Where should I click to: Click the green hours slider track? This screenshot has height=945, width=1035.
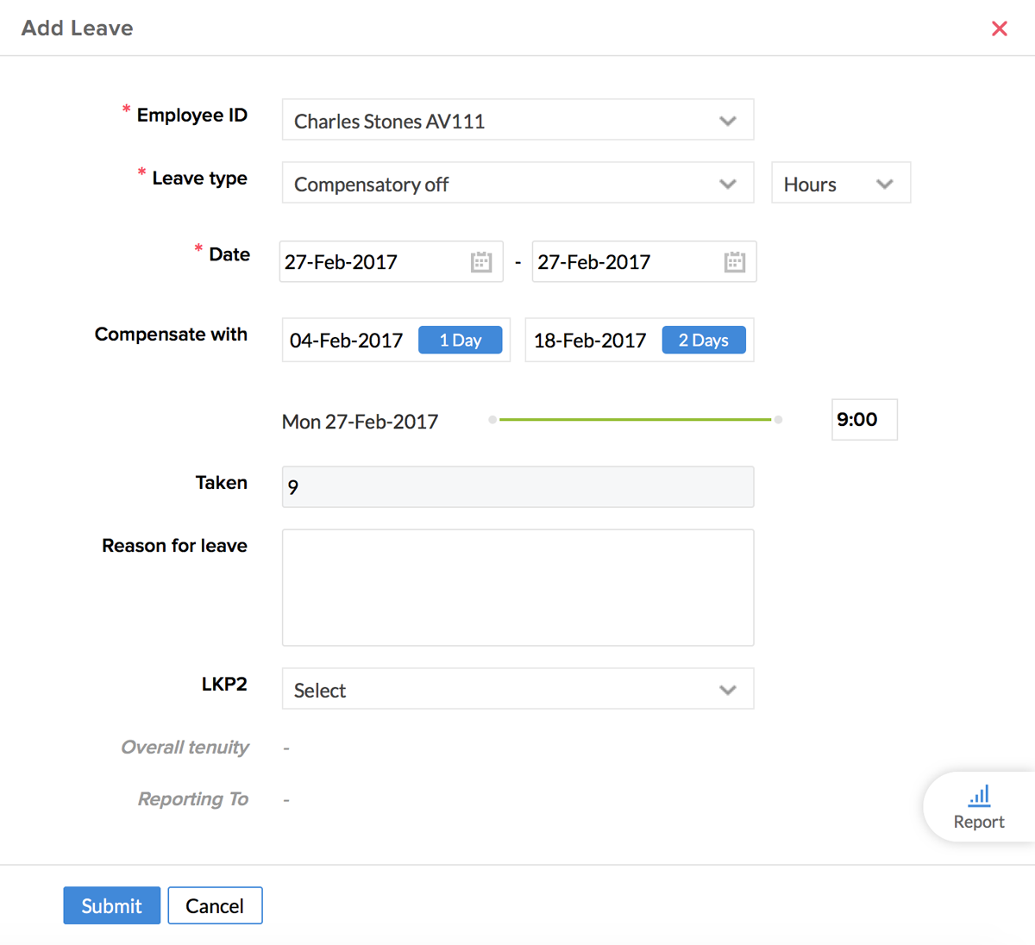tap(635, 420)
